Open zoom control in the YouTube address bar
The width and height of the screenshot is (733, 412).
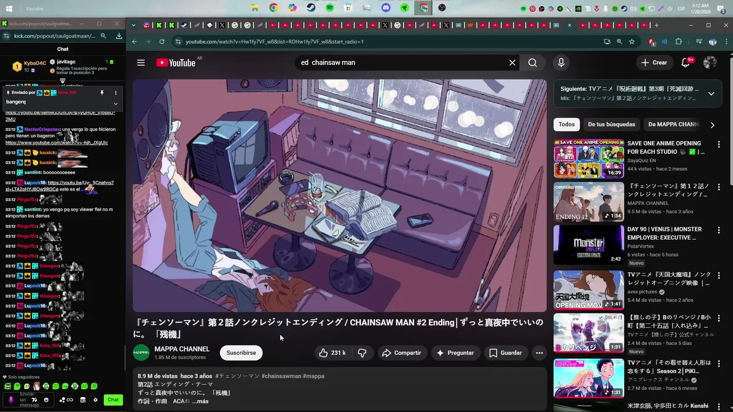[619, 42]
